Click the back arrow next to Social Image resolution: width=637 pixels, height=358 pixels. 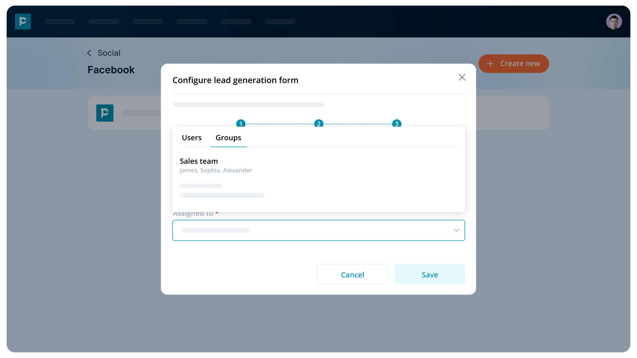coord(89,53)
